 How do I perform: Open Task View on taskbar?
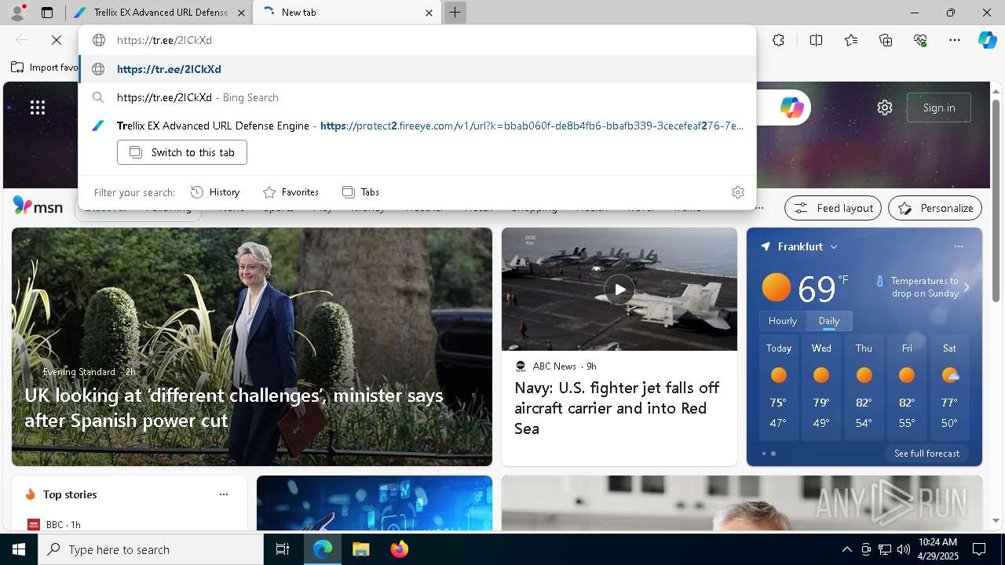point(283,549)
